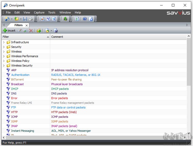Expand the Wireless Security folder
Screen dimensions: 193x146
click(4, 65)
